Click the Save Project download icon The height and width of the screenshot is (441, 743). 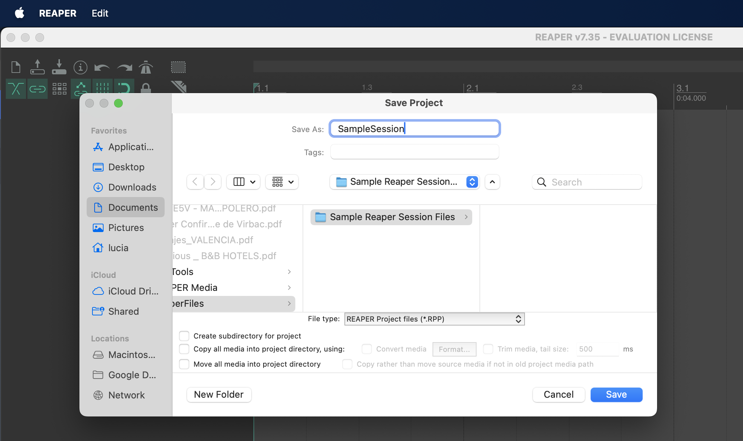coord(59,67)
